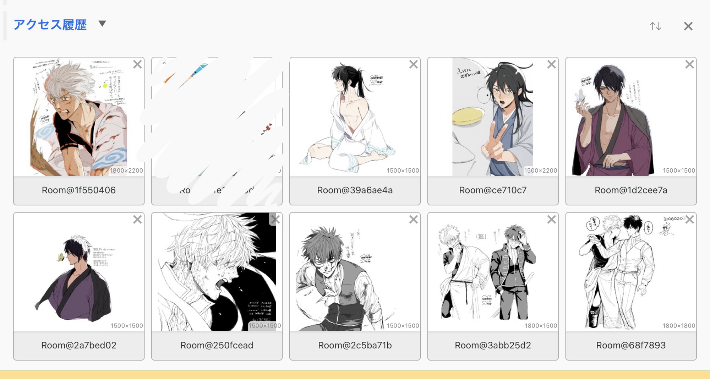
Task: Remove Room@1d2cee7a from history
Action: 689,64
